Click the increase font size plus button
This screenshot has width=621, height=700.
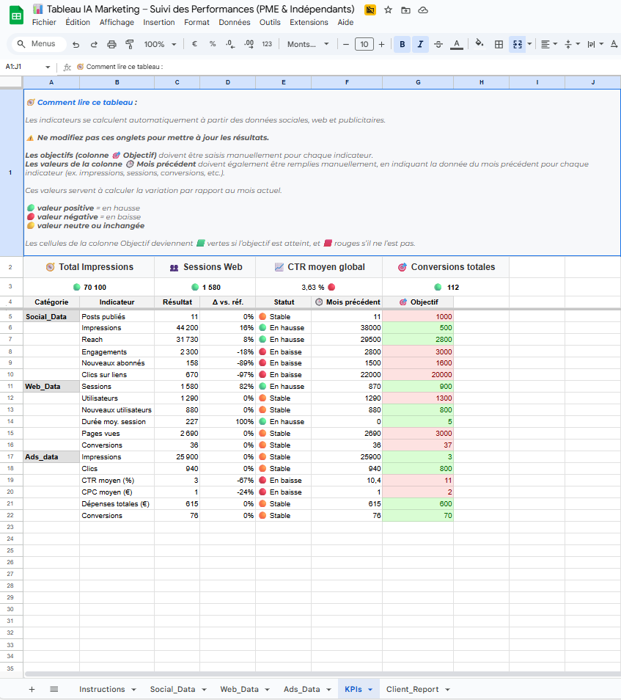tap(381, 45)
